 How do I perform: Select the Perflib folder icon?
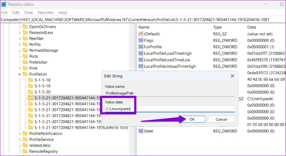25,45
